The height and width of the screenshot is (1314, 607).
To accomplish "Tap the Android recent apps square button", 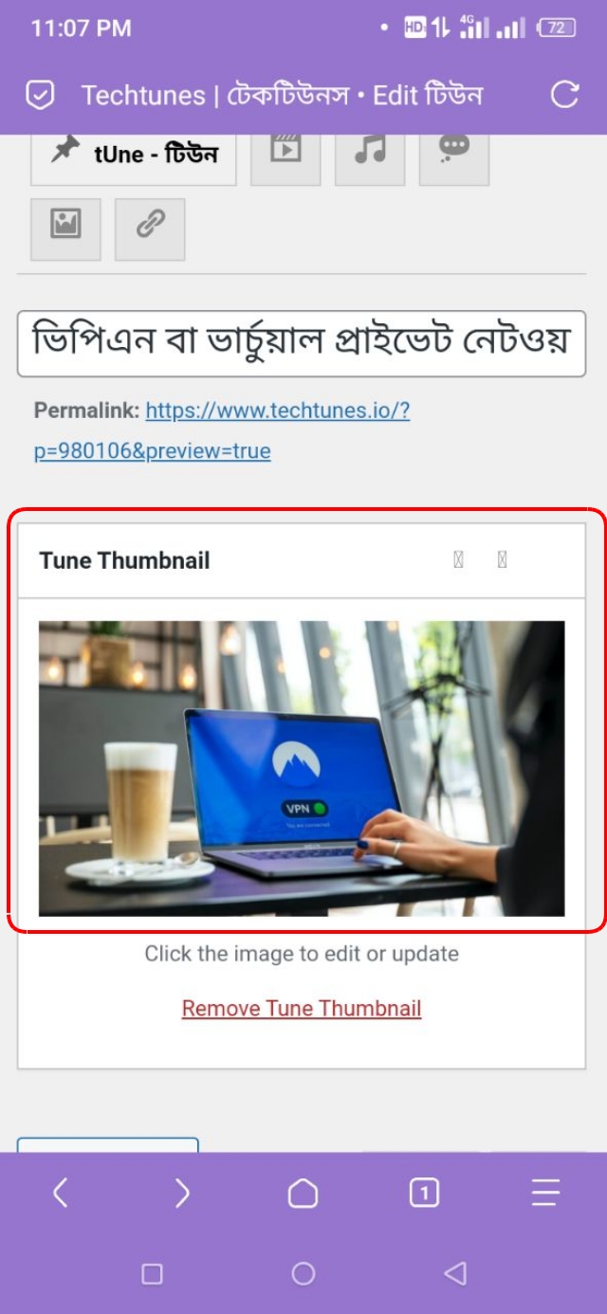I will click(x=152, y=1274).
